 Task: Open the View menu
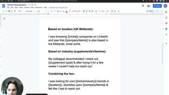pos(16,8)
